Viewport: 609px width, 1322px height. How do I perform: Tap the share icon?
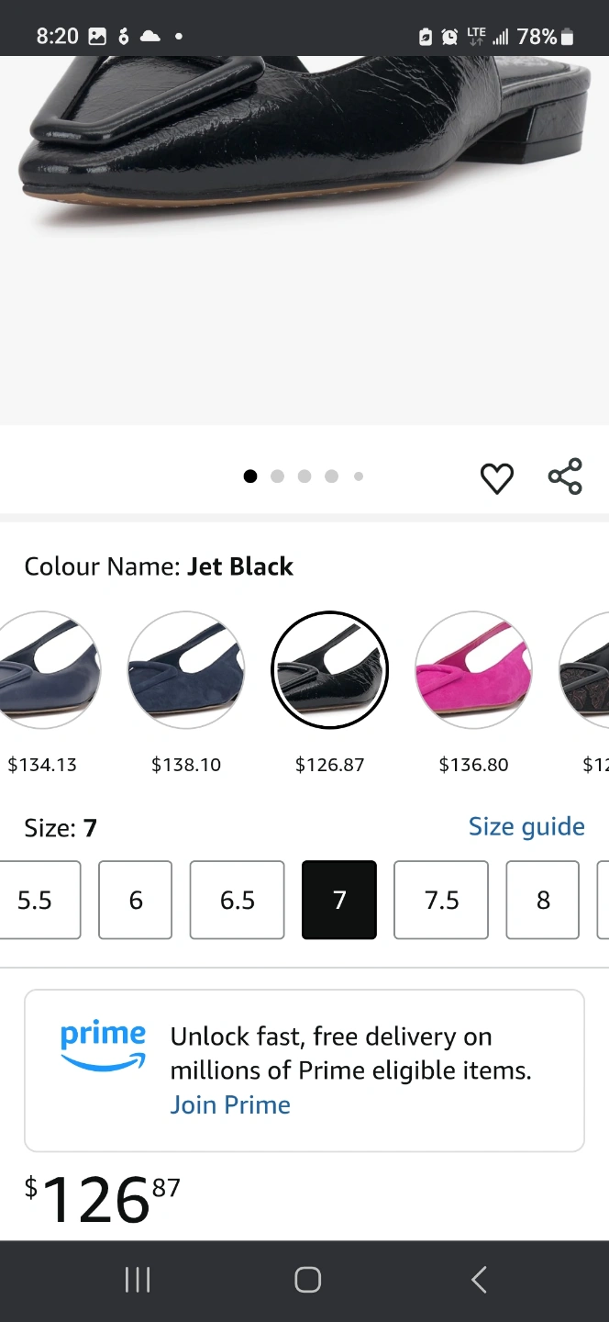point(565,476)
